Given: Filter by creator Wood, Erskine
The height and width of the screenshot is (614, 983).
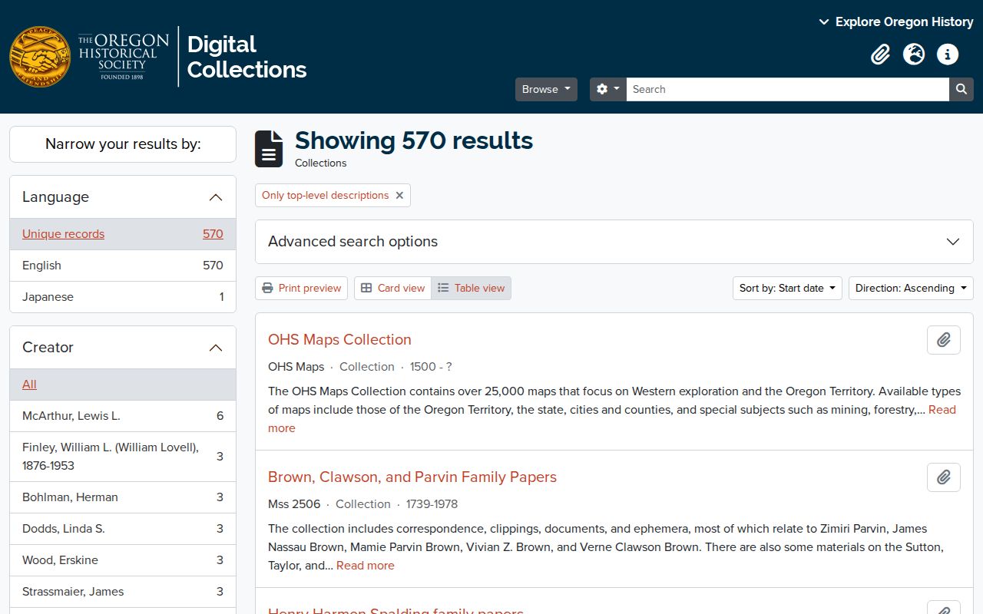Looking at the screenshot, I should [123, 560].
